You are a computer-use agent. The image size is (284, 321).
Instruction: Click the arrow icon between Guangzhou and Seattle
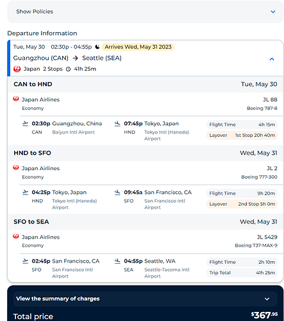75,58
